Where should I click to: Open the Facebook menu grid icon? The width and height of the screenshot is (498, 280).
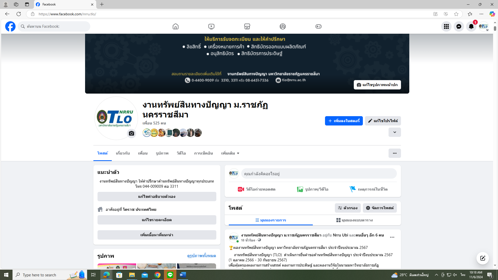[x=446, y=26]
